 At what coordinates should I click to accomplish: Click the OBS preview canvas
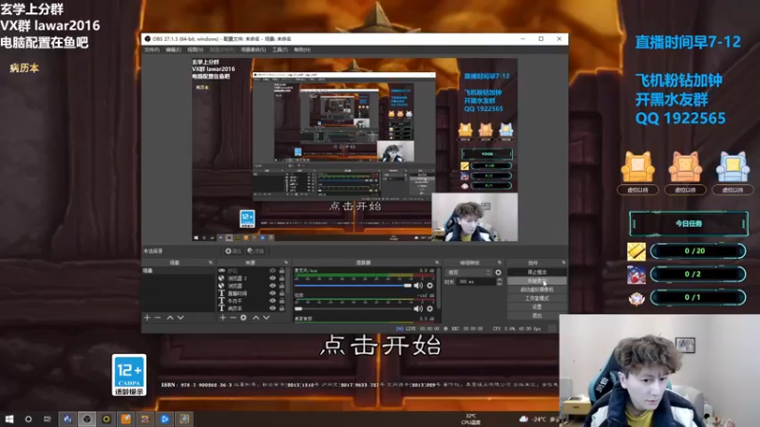tap(354, 150)
